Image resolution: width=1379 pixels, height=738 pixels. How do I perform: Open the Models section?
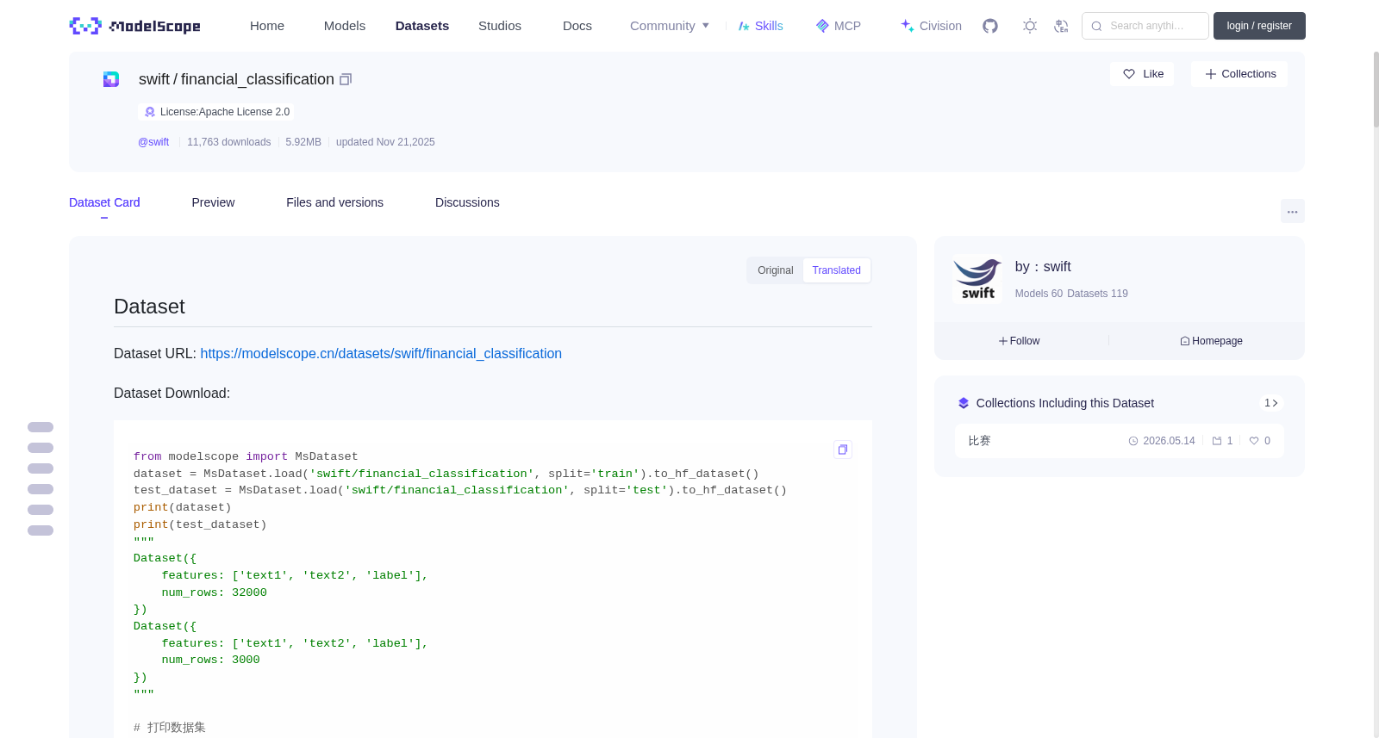click(345, 26)
